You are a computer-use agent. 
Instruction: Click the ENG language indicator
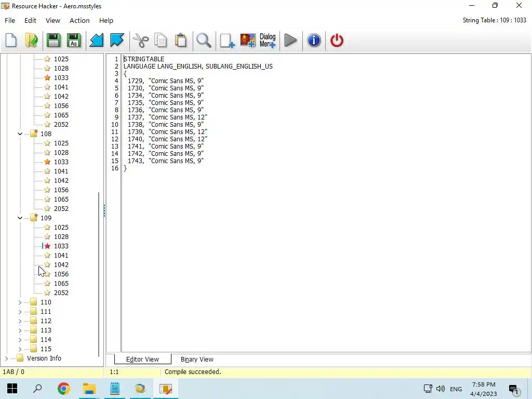tap(456, 389)
